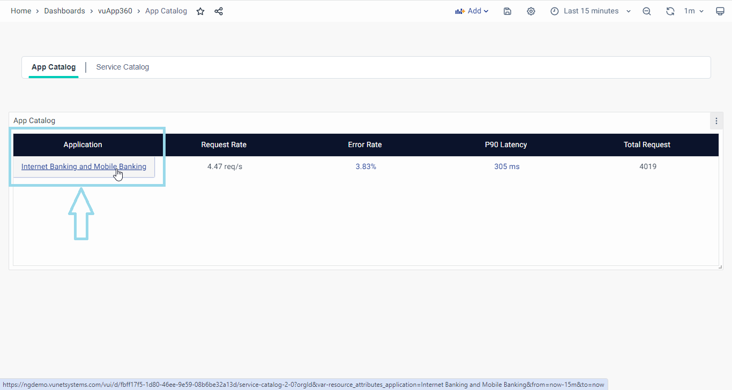
Task: Open Internet Banking and Mobile Banking link
Action: pos(84,167)
